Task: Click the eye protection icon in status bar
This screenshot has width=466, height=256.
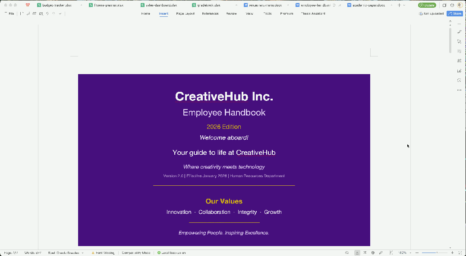Action: click(x=347, y=253)
